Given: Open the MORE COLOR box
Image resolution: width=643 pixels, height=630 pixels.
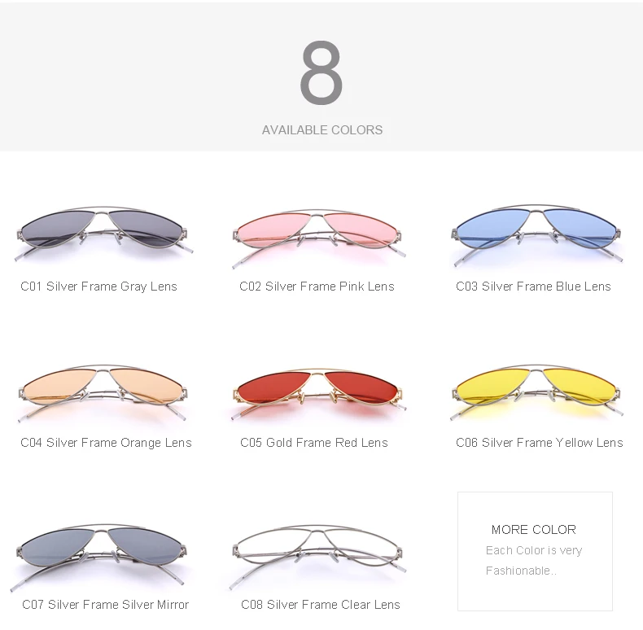Looking at the screenshot, I should click(535, 551).
